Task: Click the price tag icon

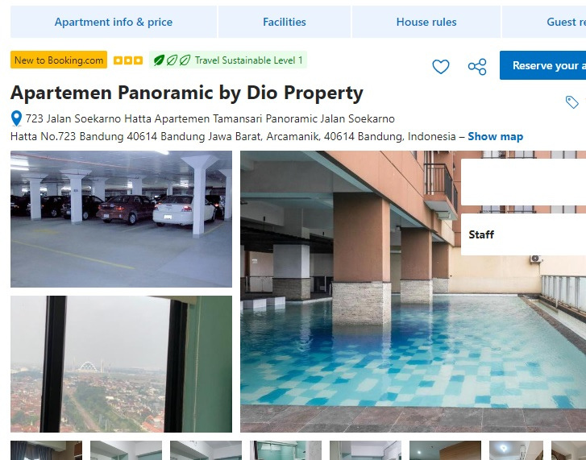Action: [571, 102]
